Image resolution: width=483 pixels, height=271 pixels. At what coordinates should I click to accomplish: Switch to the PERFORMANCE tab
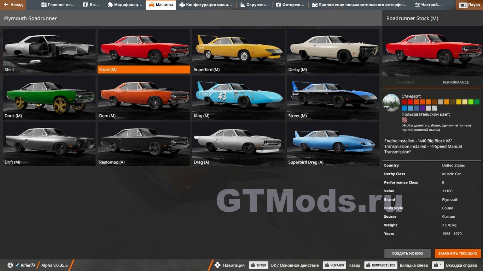point(456,82)
